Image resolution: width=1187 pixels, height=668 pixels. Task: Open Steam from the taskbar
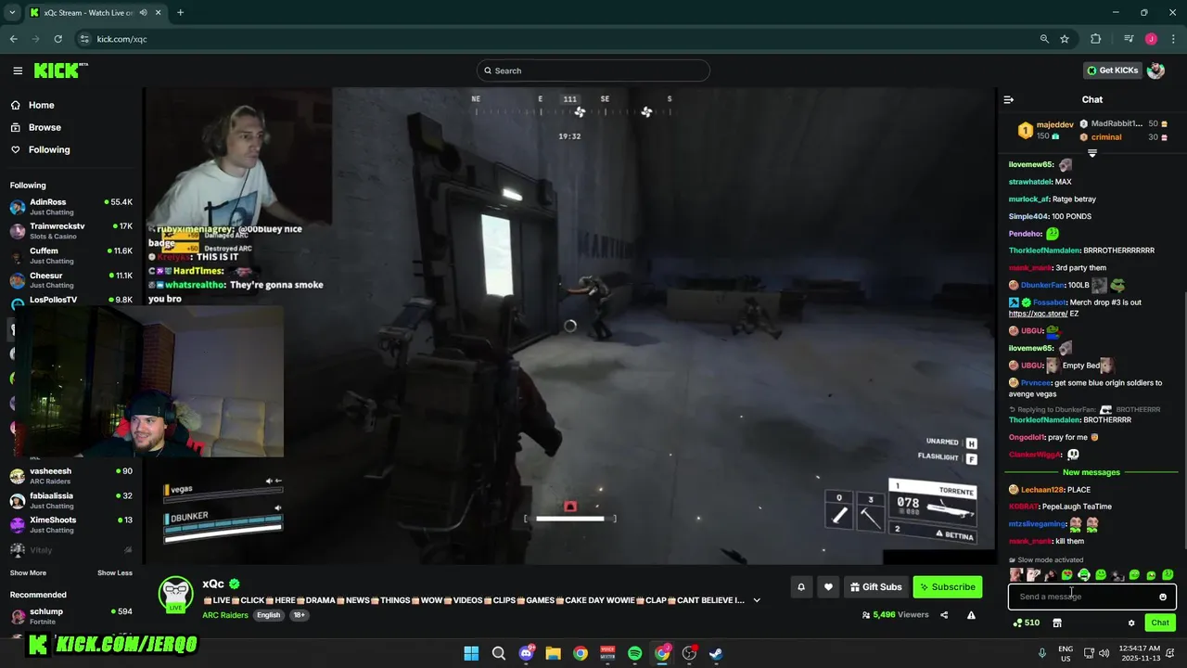coord(716,653)
